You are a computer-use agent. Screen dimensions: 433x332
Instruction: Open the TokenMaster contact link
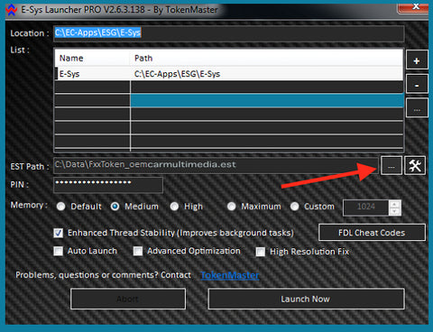pos(230,275)
